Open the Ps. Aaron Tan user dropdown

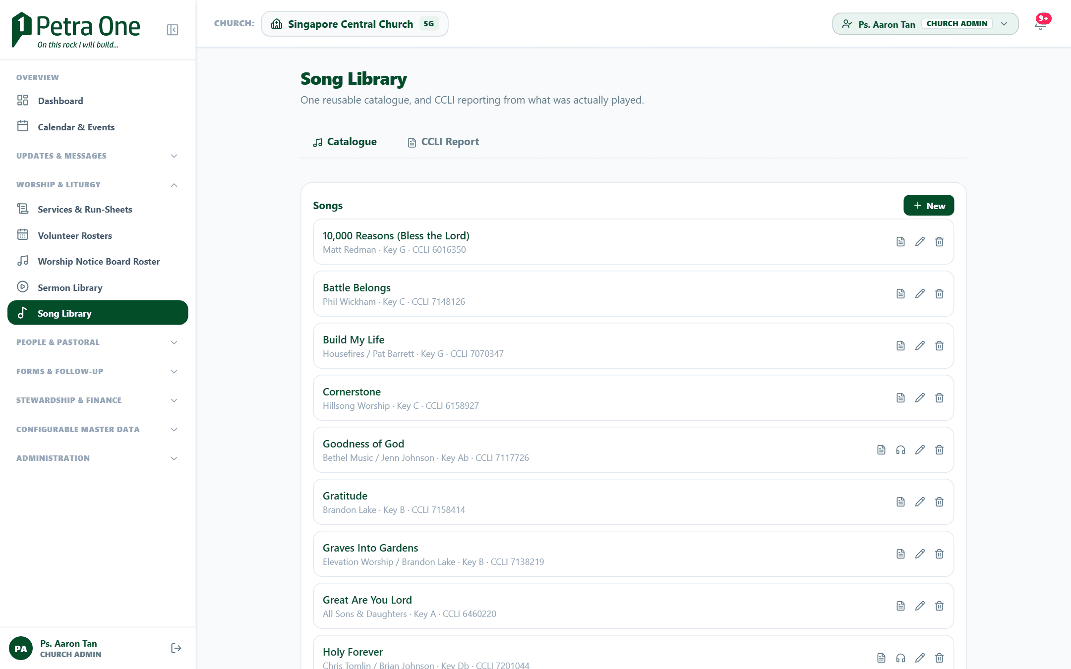click(925, 24)
